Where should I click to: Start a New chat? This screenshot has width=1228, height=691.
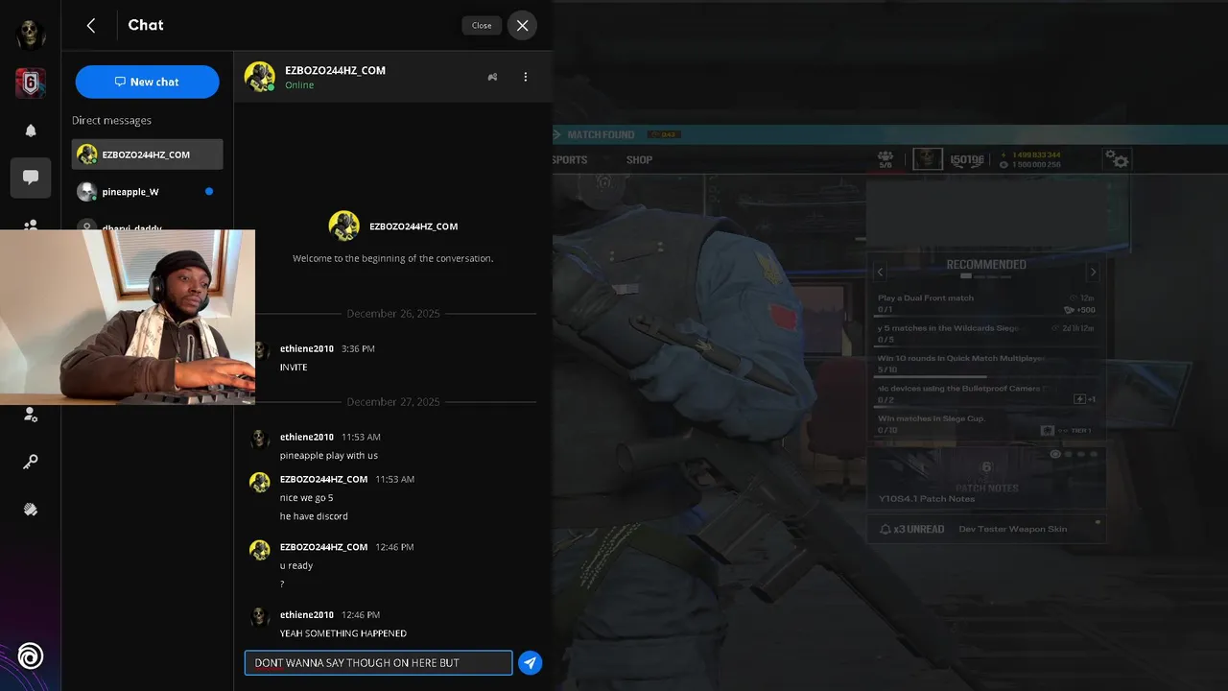coord(147,82)
